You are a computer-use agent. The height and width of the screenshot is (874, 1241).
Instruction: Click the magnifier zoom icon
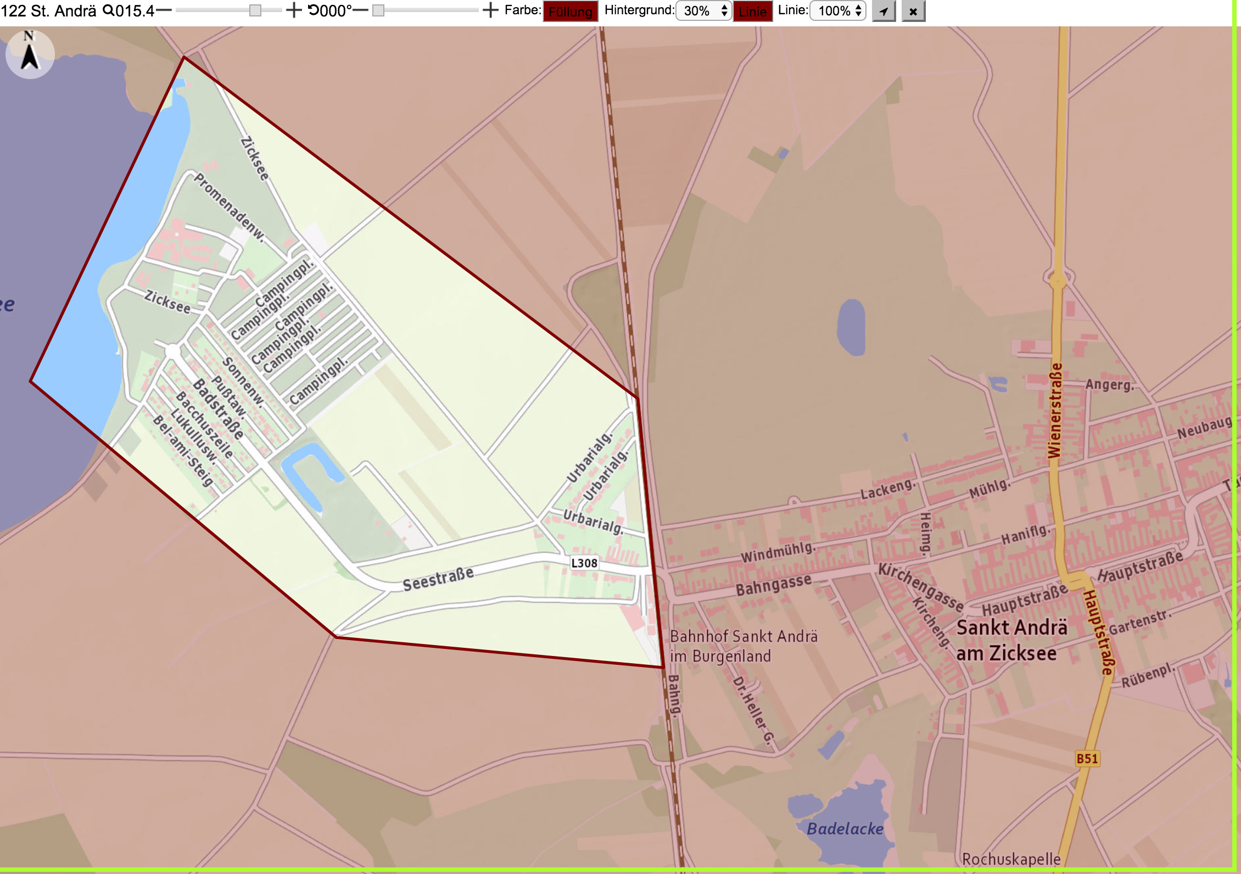pyautogui.click(x=109, y=10)
